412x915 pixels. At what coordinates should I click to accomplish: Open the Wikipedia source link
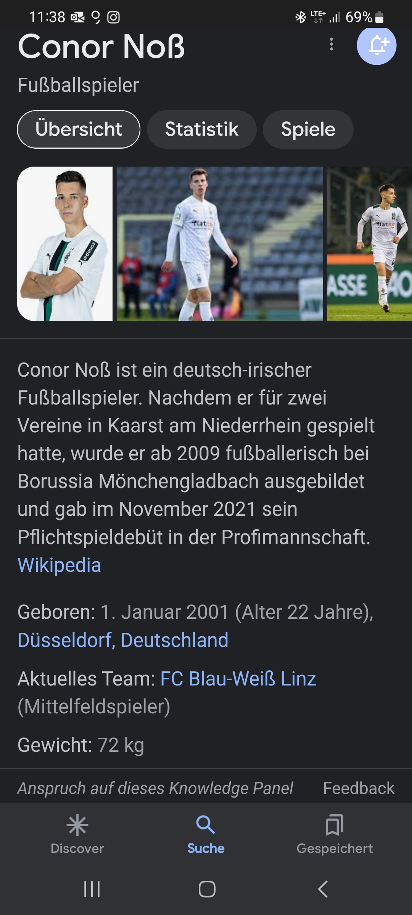point(60,565)
